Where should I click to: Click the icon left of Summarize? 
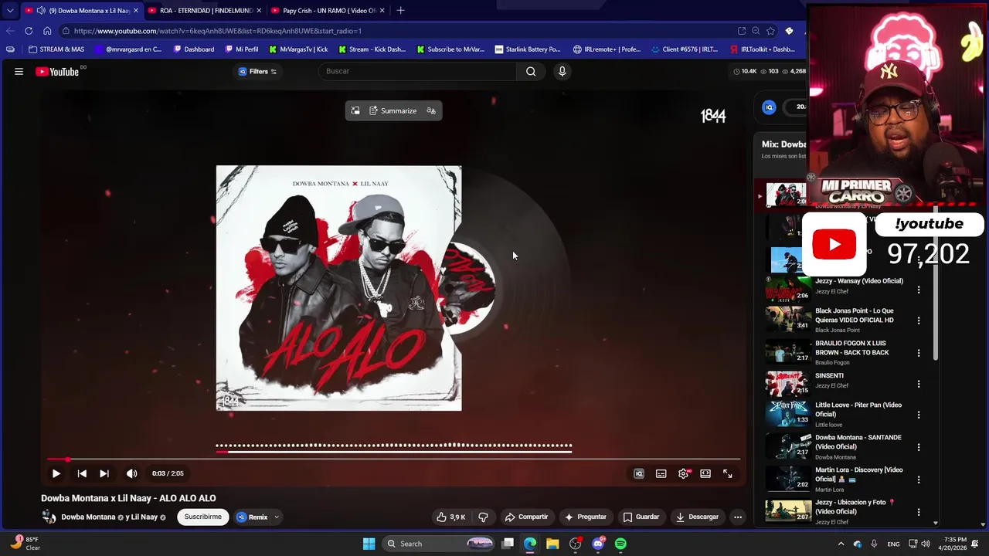(x=355, y=110)
